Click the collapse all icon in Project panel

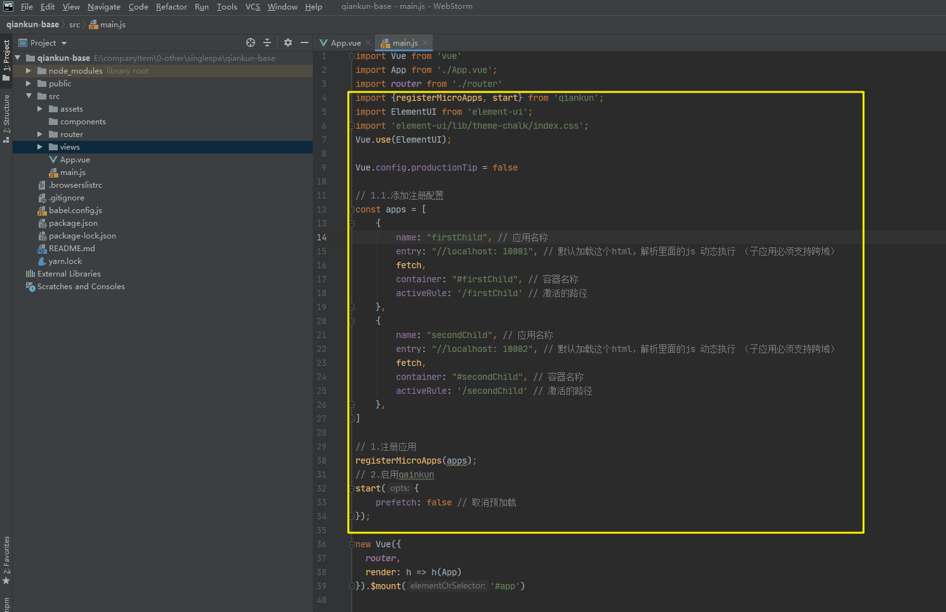point(267,42)
